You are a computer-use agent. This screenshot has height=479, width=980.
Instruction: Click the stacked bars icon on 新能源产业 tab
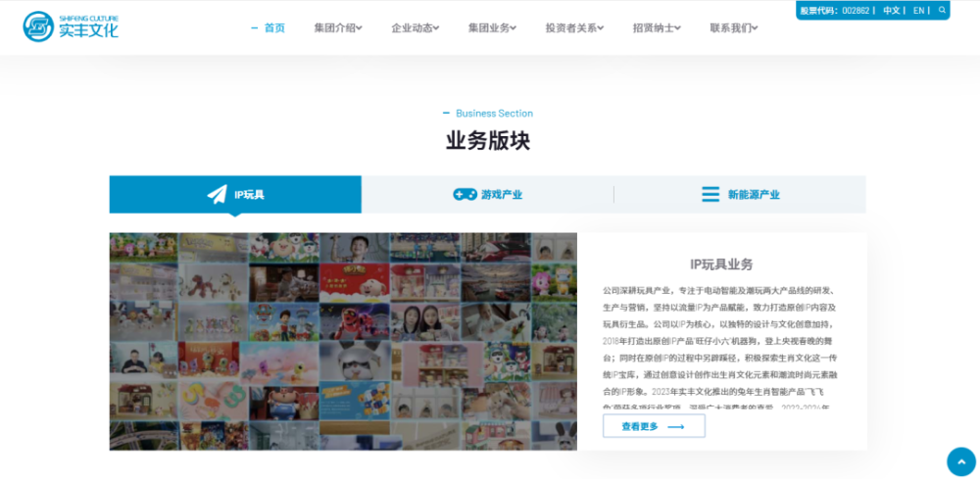pyautogui.click(x=710, y=194)
